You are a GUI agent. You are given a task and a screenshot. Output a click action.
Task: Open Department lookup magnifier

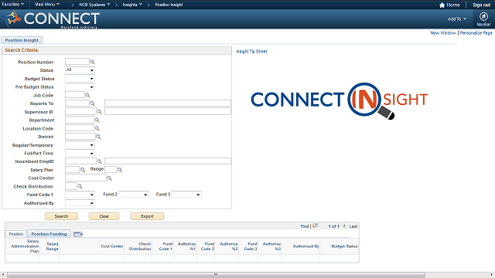tap(97, 120)
